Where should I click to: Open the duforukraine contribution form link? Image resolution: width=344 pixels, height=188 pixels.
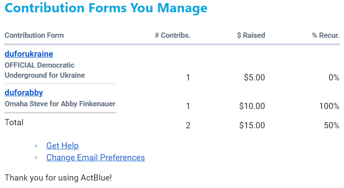click(x=29, y=54)
